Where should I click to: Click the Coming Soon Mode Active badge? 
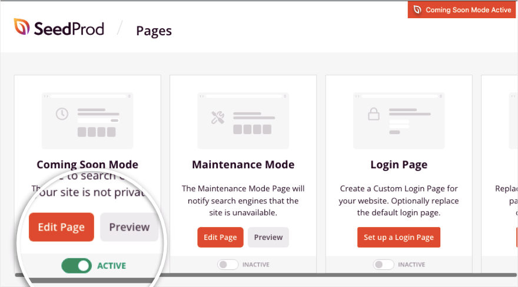pos(461,10)
